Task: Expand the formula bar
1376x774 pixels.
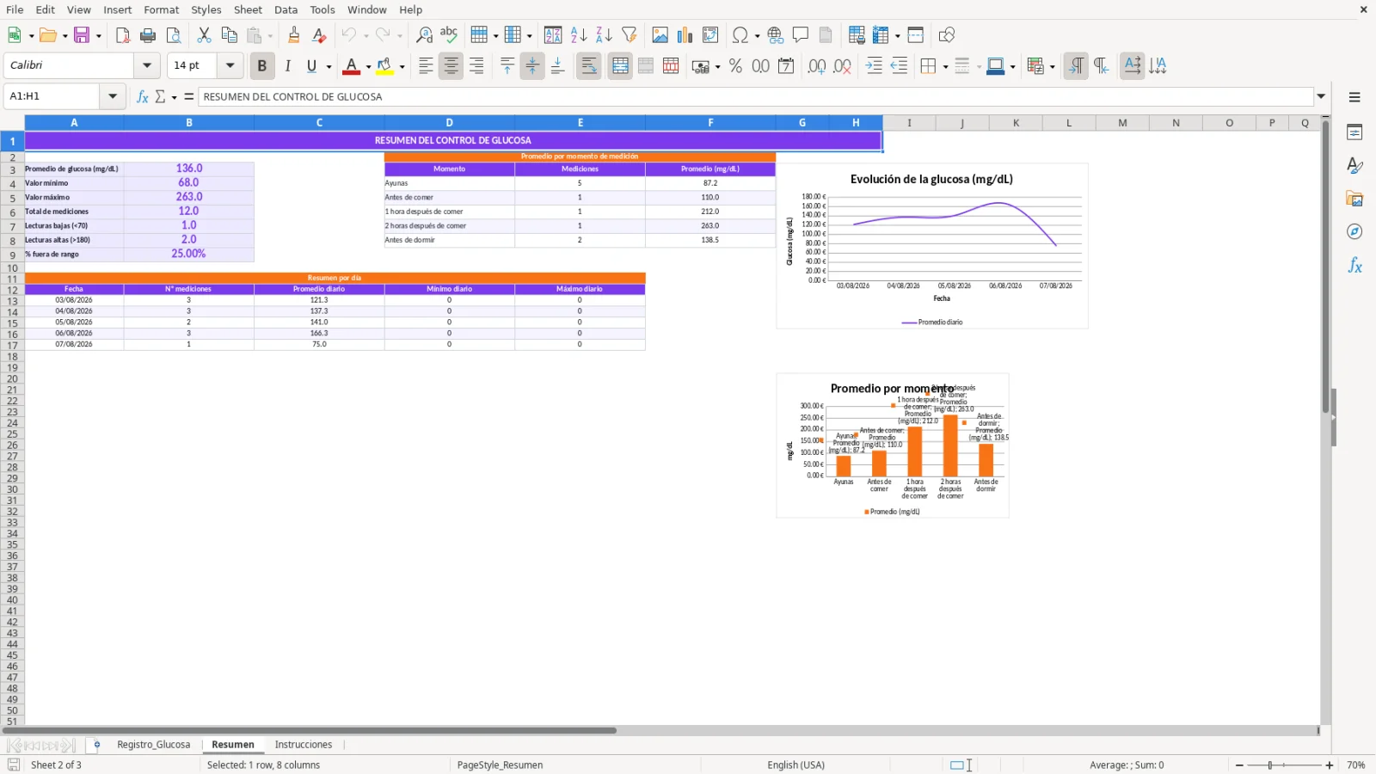Action: 1321,96
